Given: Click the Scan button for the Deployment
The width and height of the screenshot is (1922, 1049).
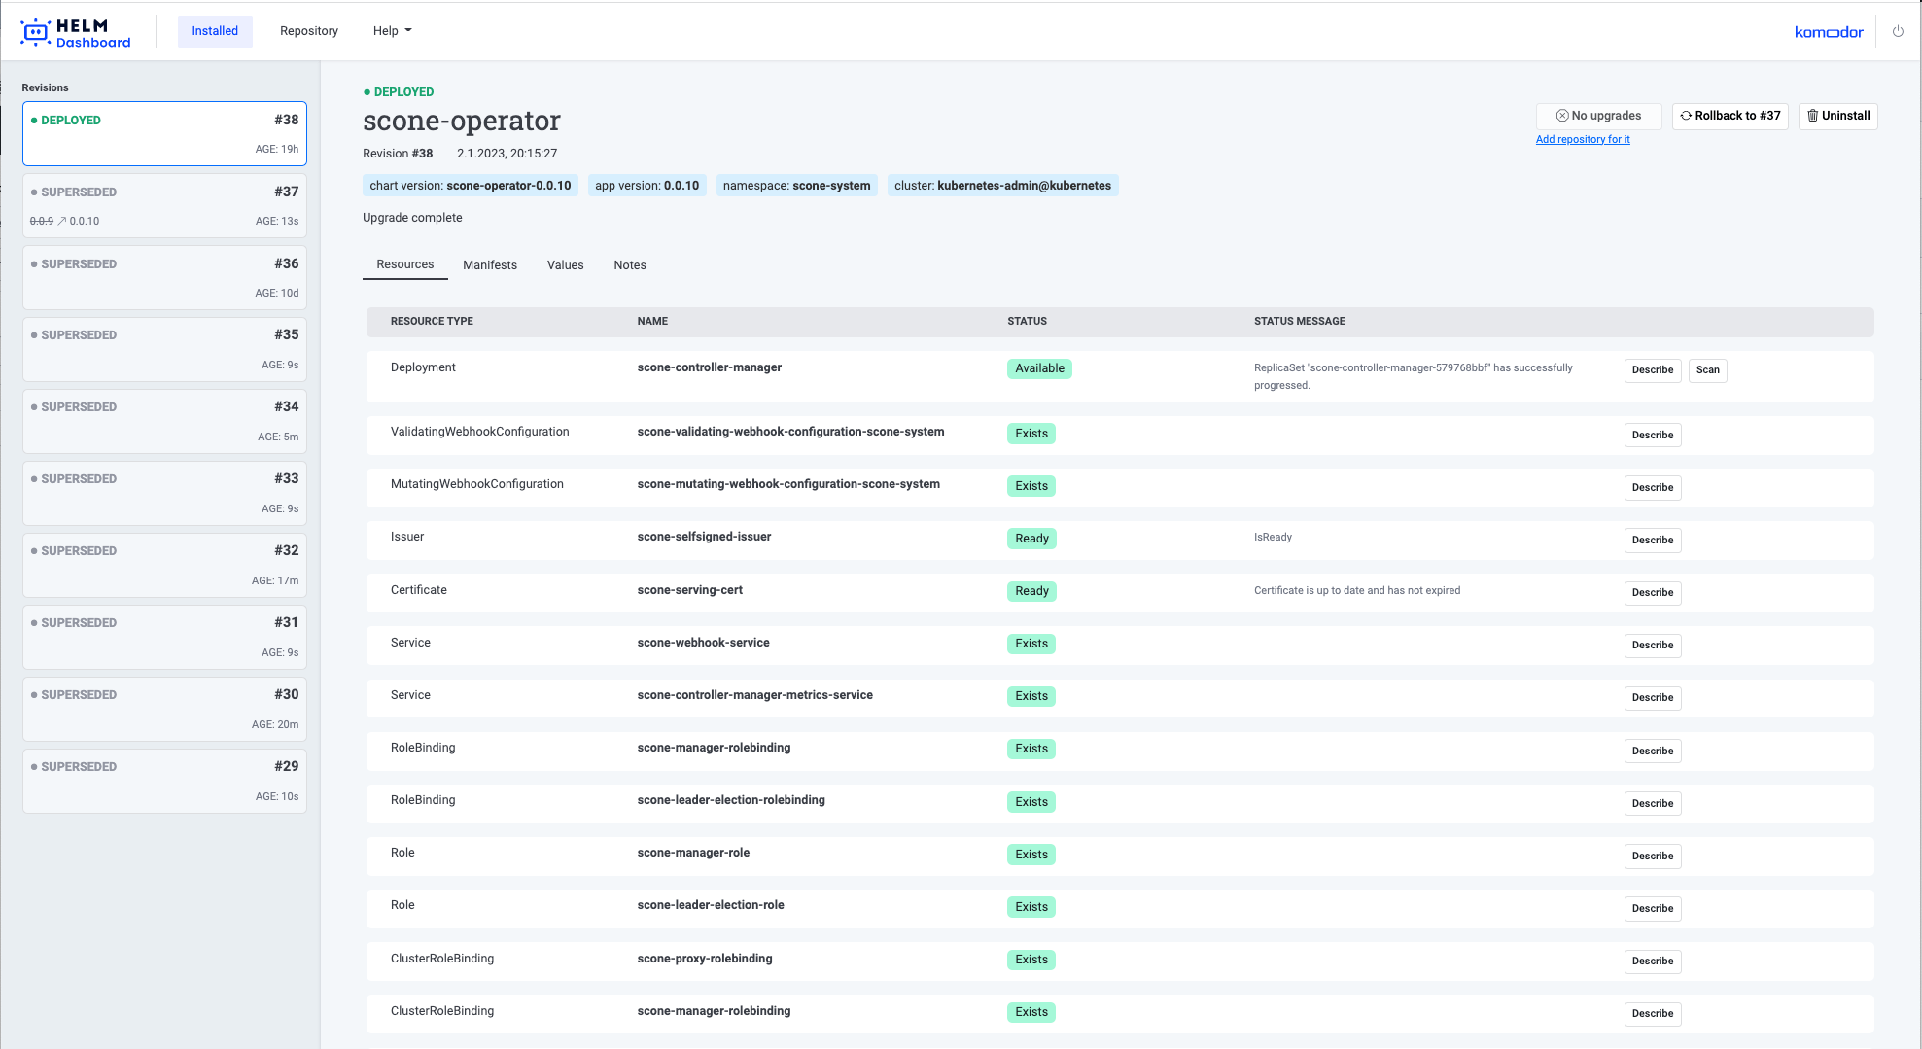Looking at the screenshot, I should (x=1707, y=369).
